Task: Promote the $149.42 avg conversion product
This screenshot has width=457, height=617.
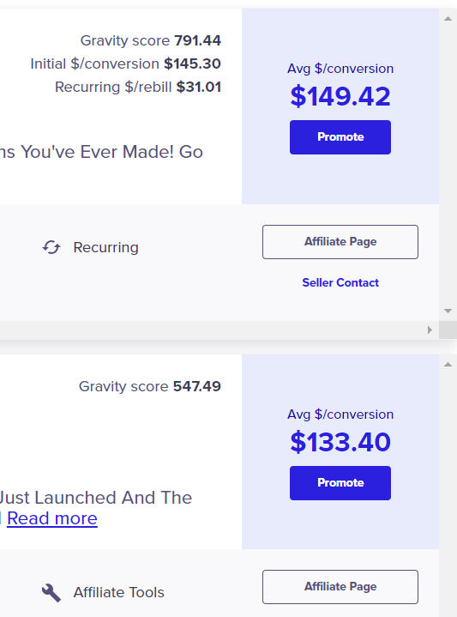Action: coord(340,137)
